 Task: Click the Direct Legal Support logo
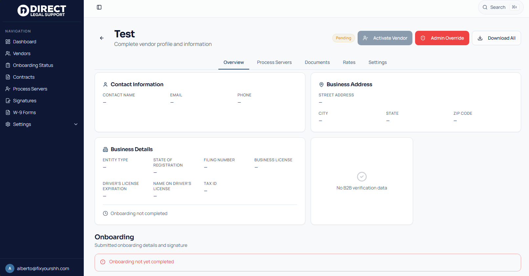pyautogui.click(x=42, y=10)
